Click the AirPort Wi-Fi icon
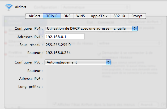The image size is (167, 109). tap(9, 7)
